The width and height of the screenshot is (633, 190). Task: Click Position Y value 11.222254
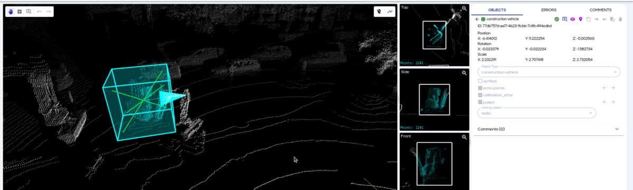pos(538,38)
